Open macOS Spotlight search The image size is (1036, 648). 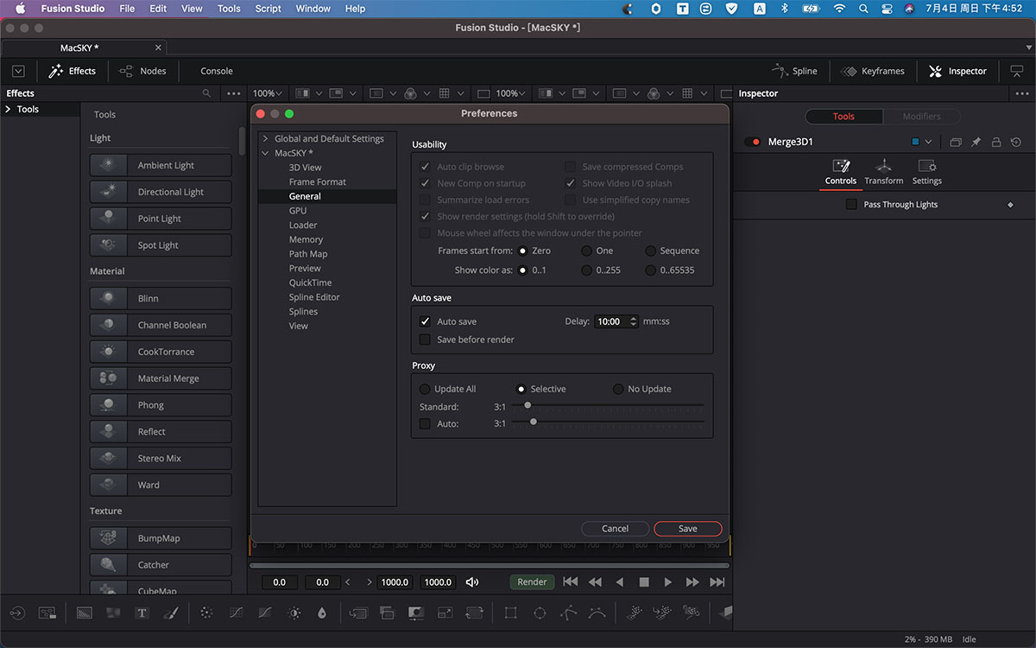click(x=863, y=9)
